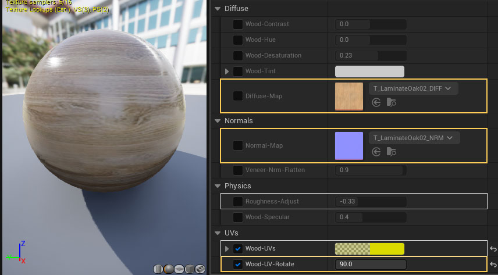Browse to Normal-Map texture in content browser
The height and width of the screenshot is (275, 498).
[392, 152]
